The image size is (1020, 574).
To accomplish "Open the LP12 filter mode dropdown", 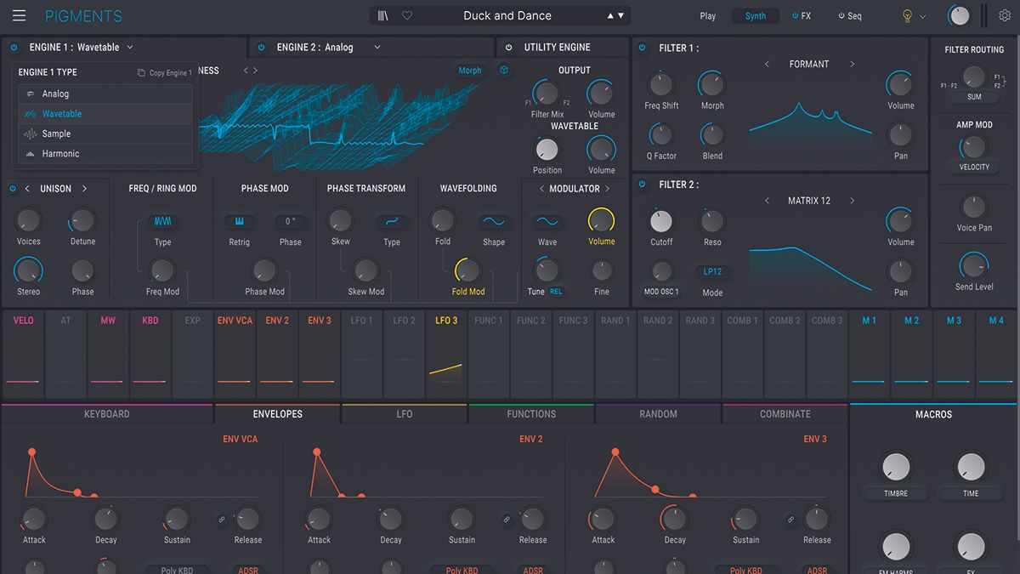I will point(712,272).
